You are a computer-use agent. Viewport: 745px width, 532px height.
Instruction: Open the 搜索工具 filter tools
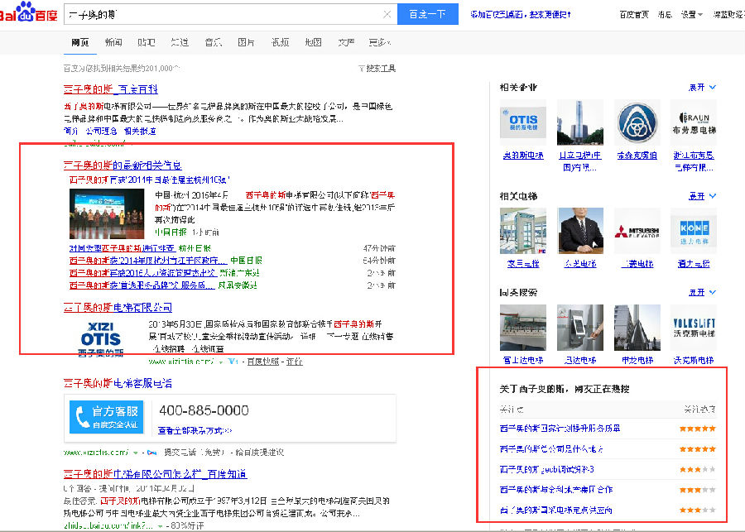point(377,69)
